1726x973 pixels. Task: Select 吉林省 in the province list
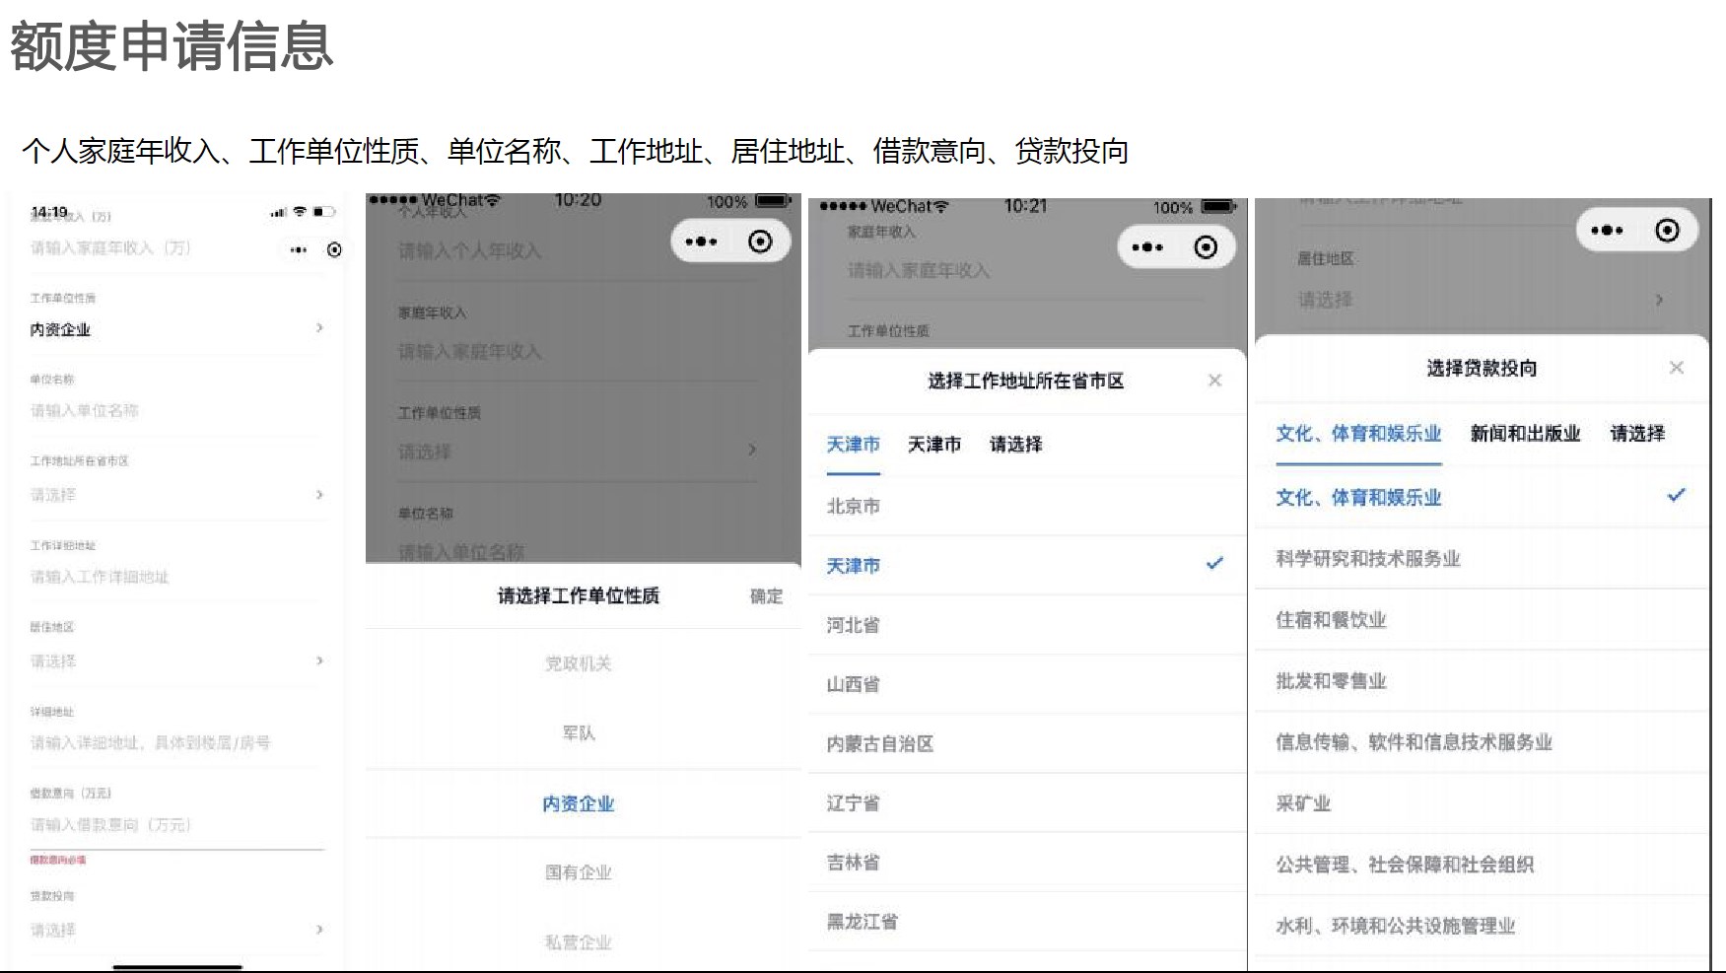pyautogui.click(x=1027, y=863)
